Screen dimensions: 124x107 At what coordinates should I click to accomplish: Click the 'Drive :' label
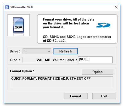pyautogui.click(x=15, y=51)
